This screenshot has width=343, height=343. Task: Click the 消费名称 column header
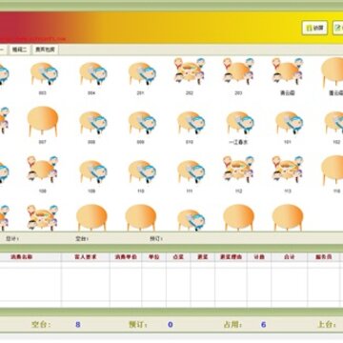(x=21, y=257)
